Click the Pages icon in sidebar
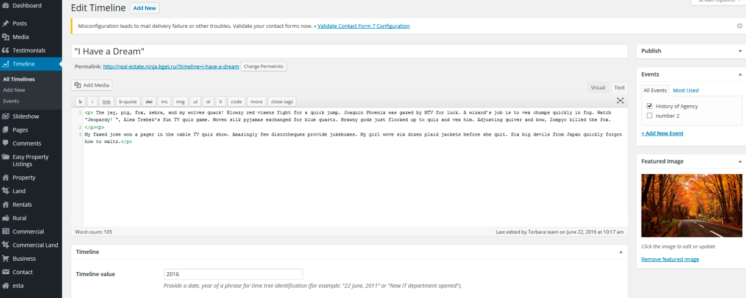 coord(6,130)
